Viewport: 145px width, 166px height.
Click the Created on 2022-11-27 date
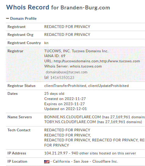tap(65, 99)
